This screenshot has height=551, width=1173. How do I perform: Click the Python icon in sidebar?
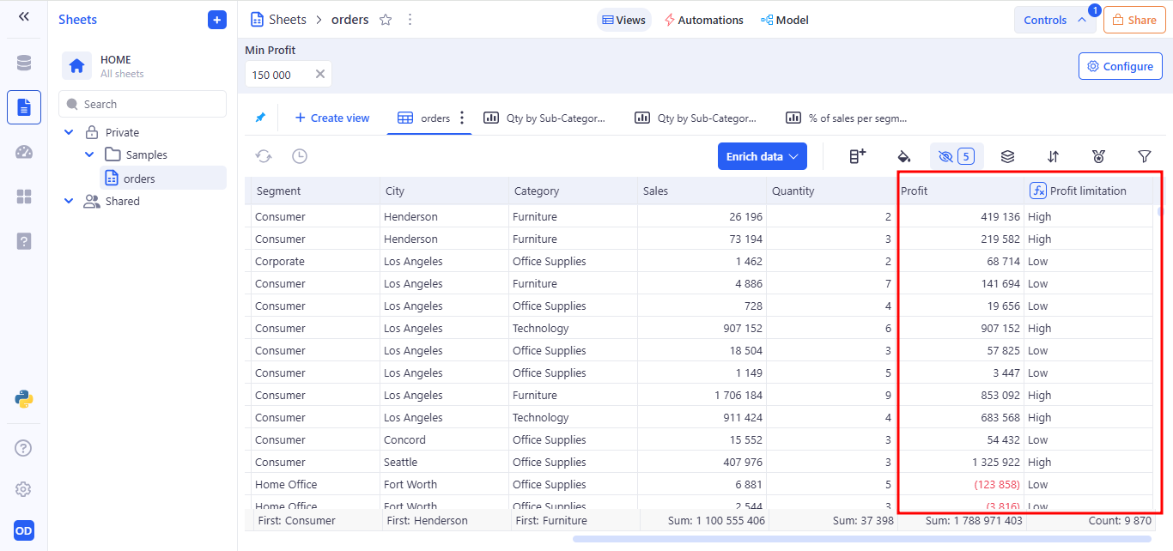click(x=24, y=399)
